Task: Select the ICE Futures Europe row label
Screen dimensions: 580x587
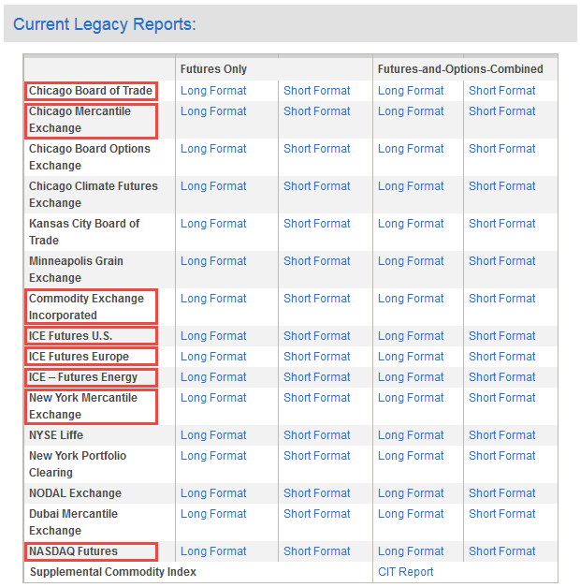Action: pos(79,357)
